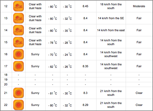153x111 pixels.
Task: Click the 8.29 value in row 22
Action: click(x=85, y=105)
